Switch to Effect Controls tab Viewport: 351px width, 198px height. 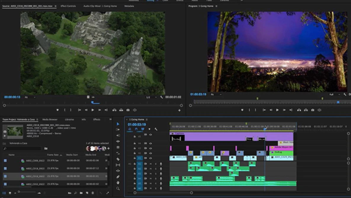click(x=68, y=6)
